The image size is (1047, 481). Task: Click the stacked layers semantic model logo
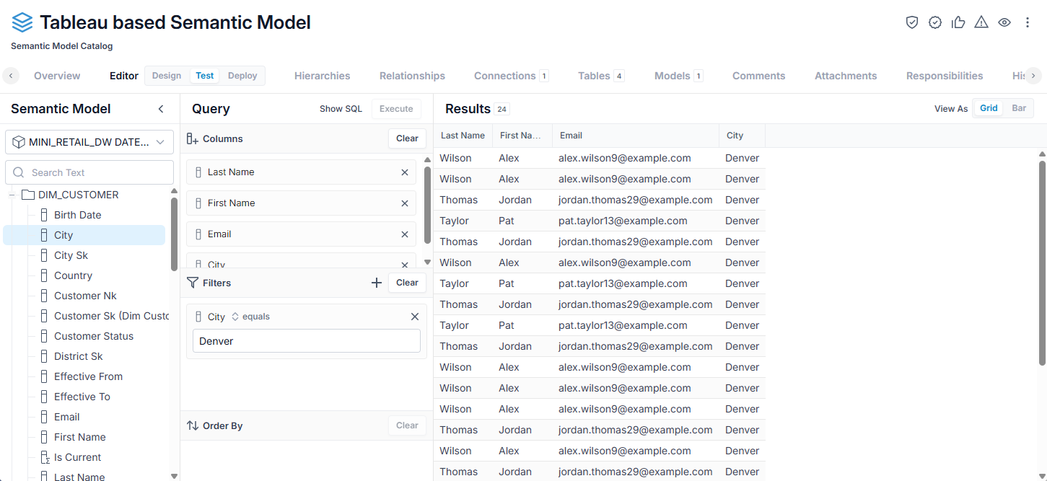click(22, 22)
